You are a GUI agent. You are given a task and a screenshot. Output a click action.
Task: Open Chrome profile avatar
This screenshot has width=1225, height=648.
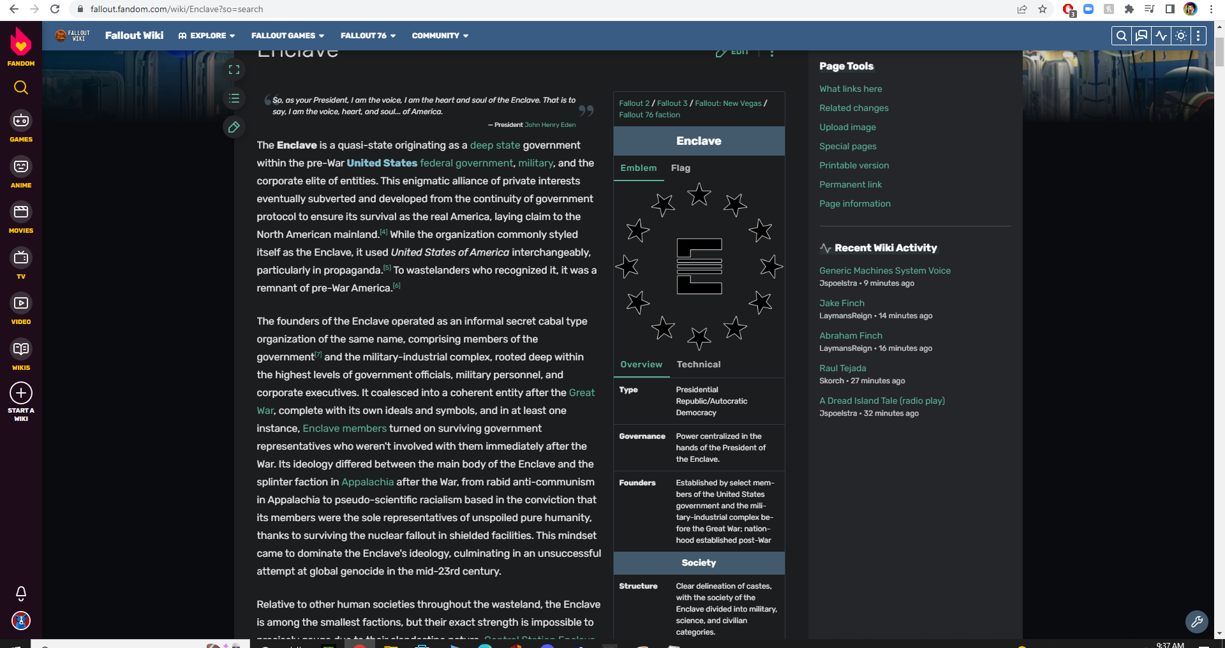click(1190, 9)
